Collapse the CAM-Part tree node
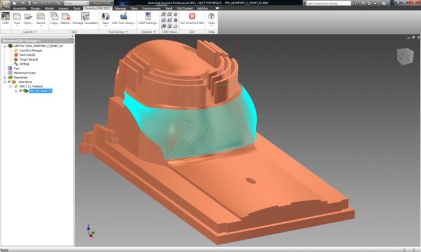 point(4,46)
